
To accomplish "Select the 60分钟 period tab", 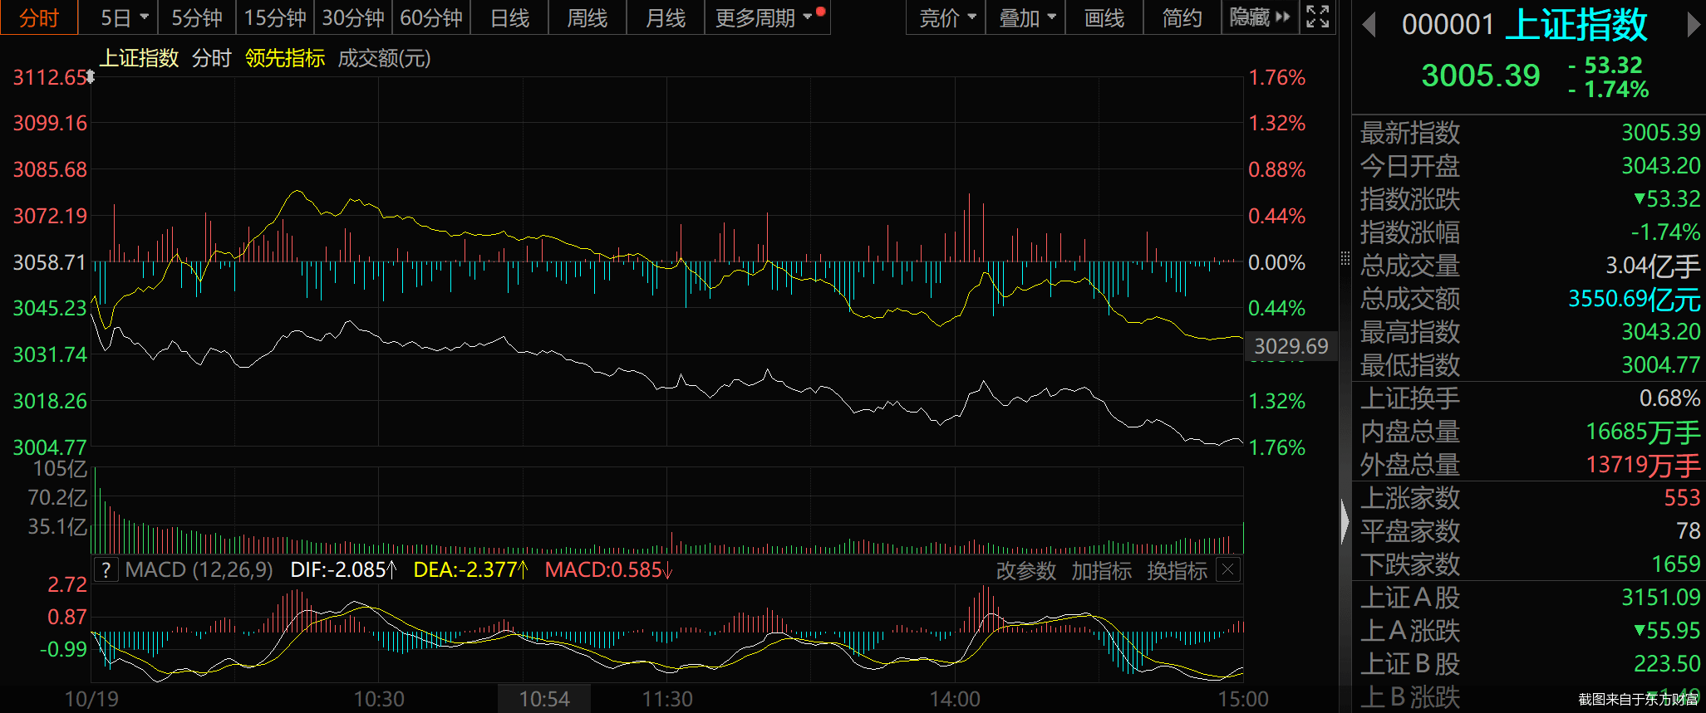I will point(431,17).
